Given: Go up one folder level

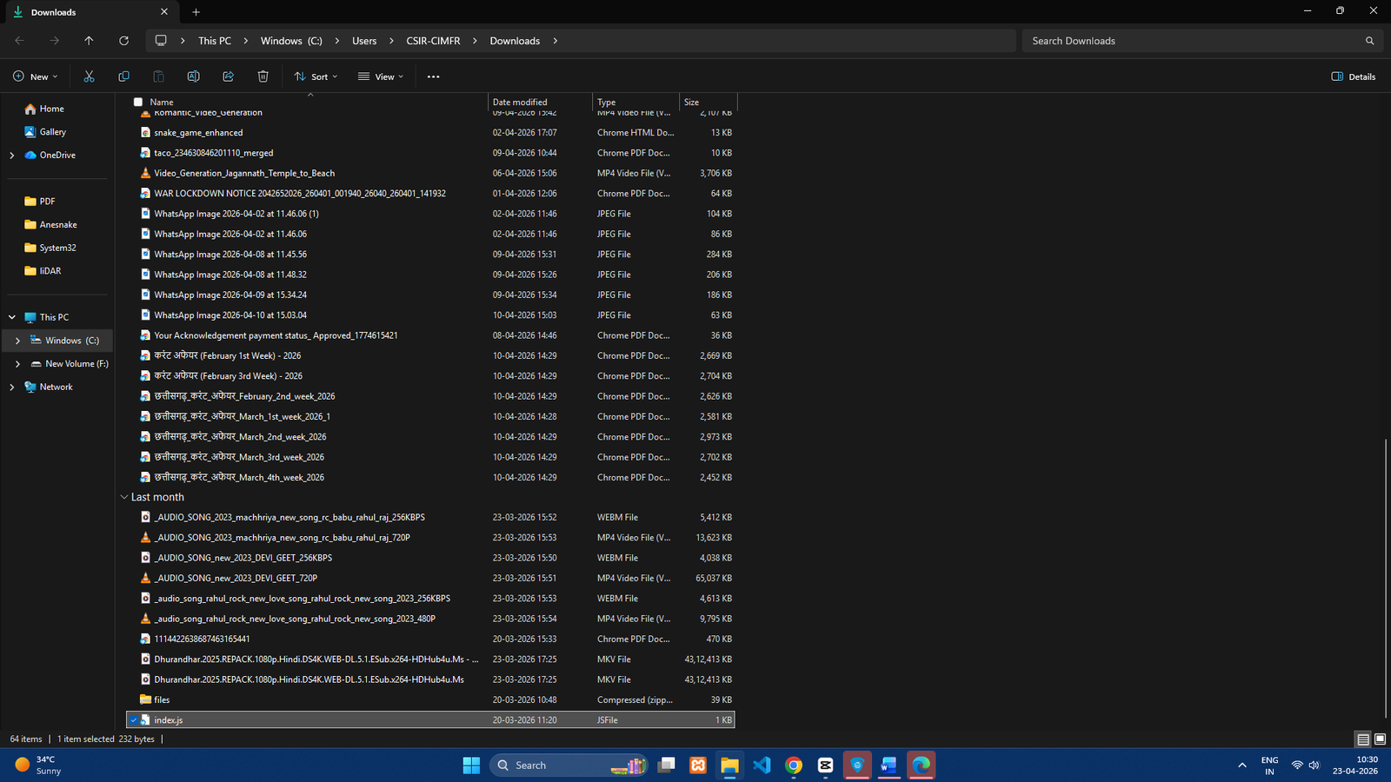Looking at the screenshot, I should click(x=89, y=41).
